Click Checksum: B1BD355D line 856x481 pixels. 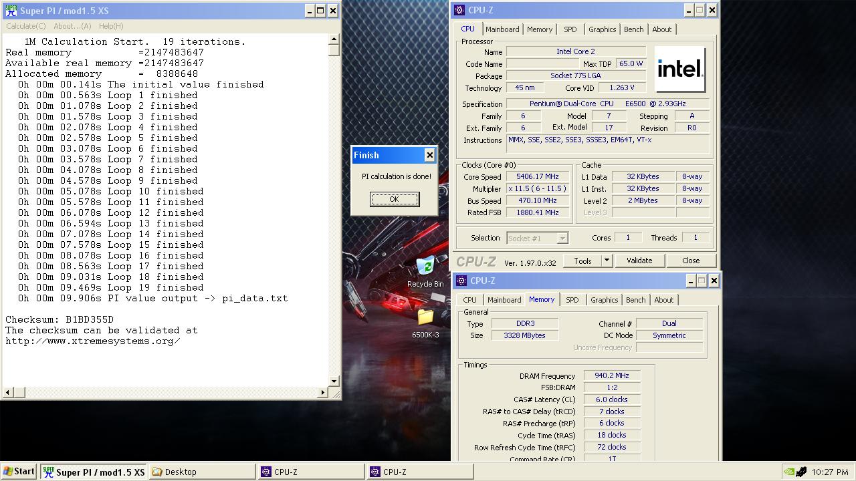point(60,319)
